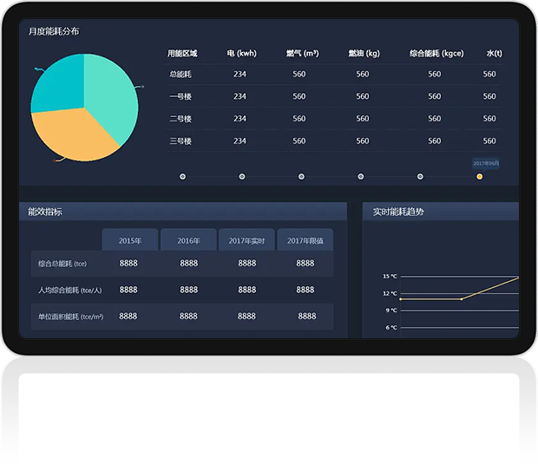Screen dimensions: 538x464
Task: Select the 总能耗 table row label
Action: (x=180, y=75)
